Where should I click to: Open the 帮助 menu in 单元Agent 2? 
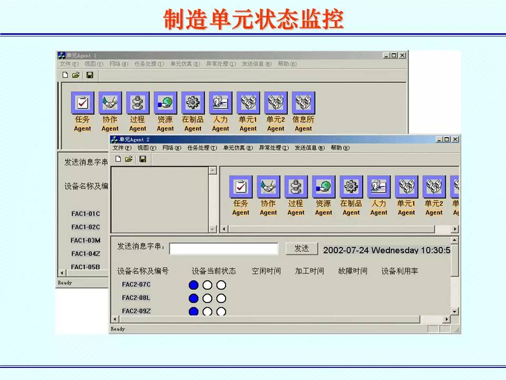pos(340,148)
